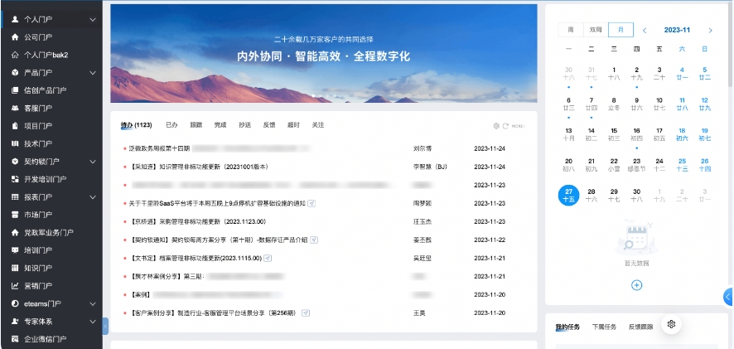Click the refresh icon beside MORE

coord(505,126)
